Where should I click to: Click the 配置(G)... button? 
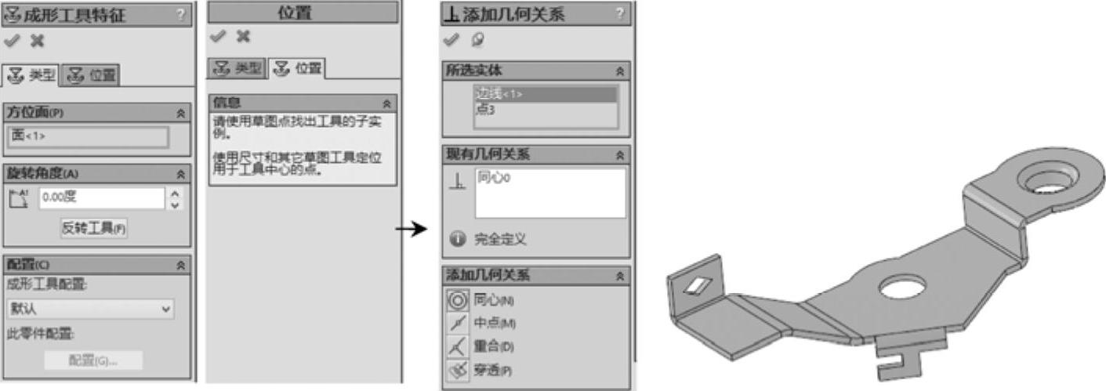click(93, 360)
